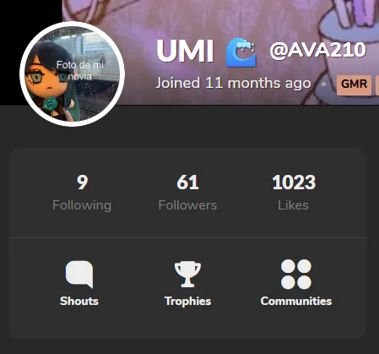This screenshot has height=354, width=379.
Task: Click the @AVA210 username handle
Action: point(318,51)
